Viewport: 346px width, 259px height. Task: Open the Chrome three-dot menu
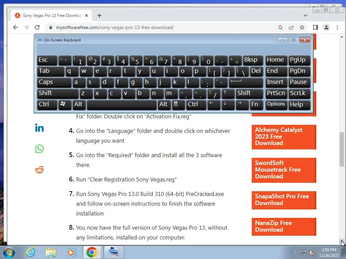[337, 27]
